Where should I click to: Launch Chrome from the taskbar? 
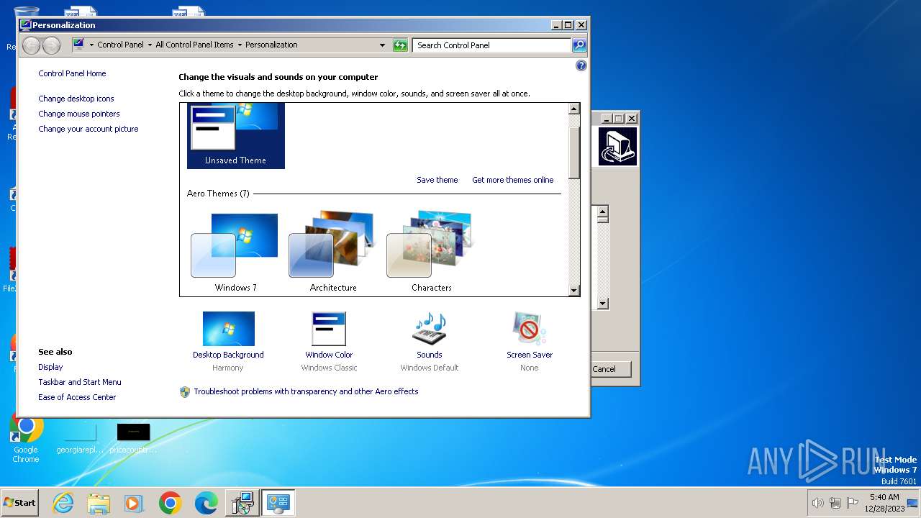[x=171, y=503]
